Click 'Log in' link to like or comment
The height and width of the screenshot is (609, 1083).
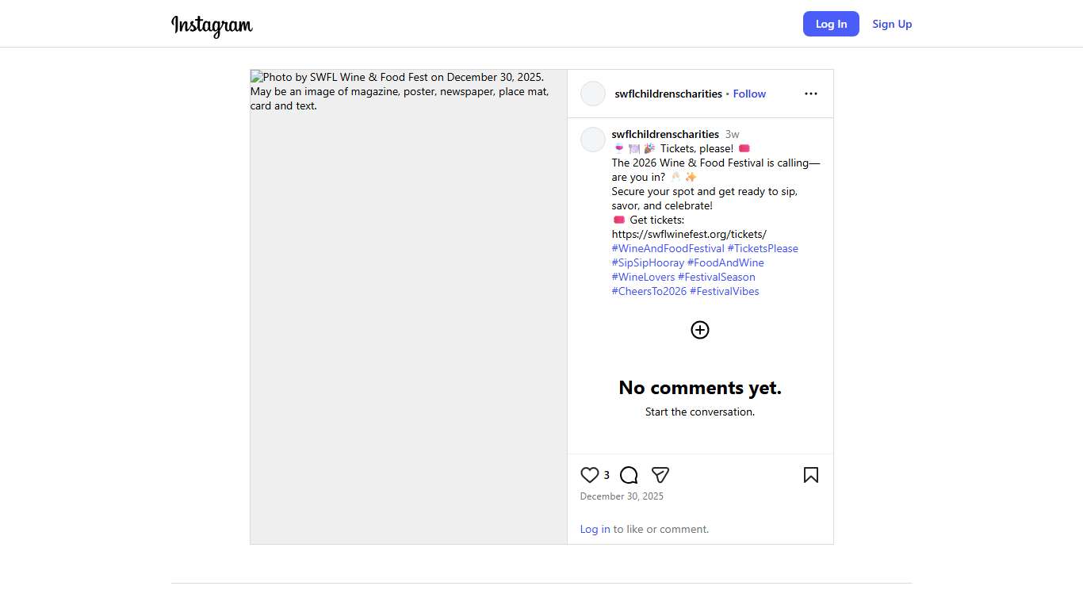[595, 529]
